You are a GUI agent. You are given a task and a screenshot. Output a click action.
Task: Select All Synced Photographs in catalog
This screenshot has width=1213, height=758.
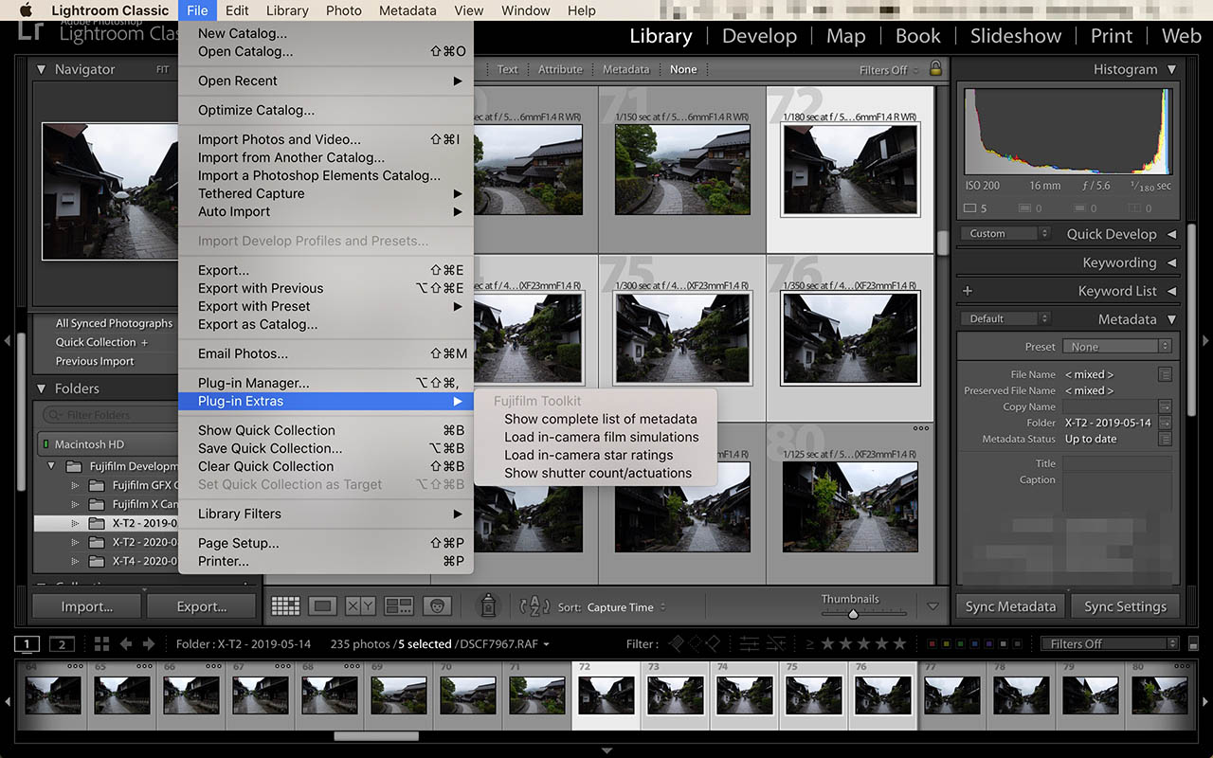(114, 323)
